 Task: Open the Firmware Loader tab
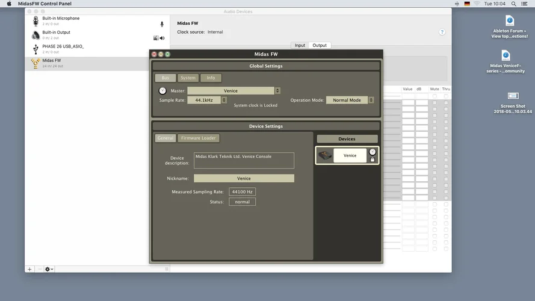pyautogui.click(x=199, y=138)
